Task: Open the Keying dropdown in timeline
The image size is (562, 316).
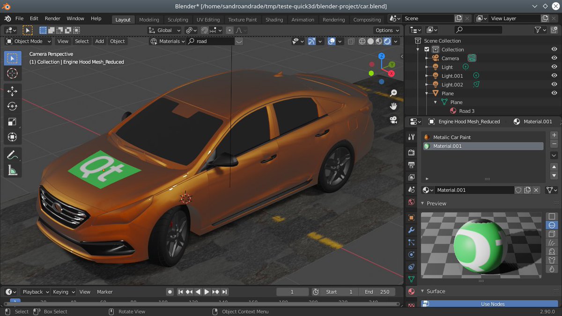Action: [x=63, y=292]
